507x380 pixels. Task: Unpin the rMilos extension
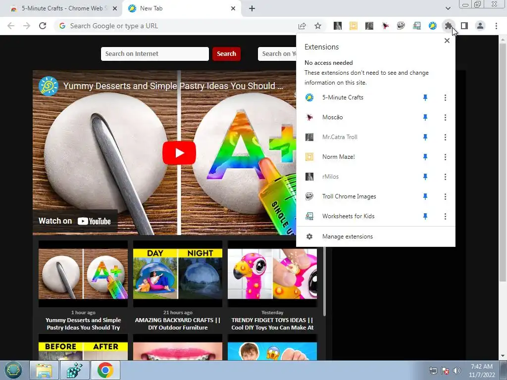click(425, 177)
